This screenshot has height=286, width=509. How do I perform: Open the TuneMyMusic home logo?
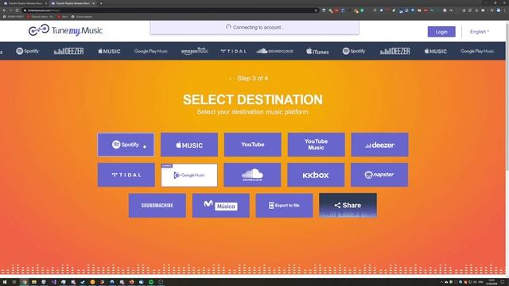pyautogui.click(x=65, y=31)
